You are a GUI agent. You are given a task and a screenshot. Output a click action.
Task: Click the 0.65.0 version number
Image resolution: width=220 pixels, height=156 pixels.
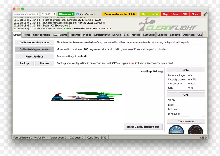[x=203, y=138]
